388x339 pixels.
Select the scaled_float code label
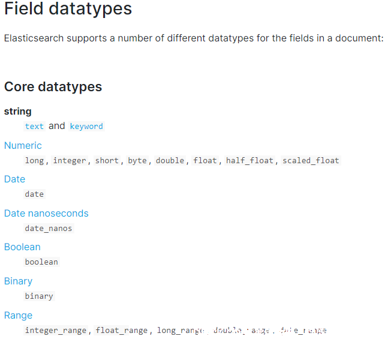311,160
